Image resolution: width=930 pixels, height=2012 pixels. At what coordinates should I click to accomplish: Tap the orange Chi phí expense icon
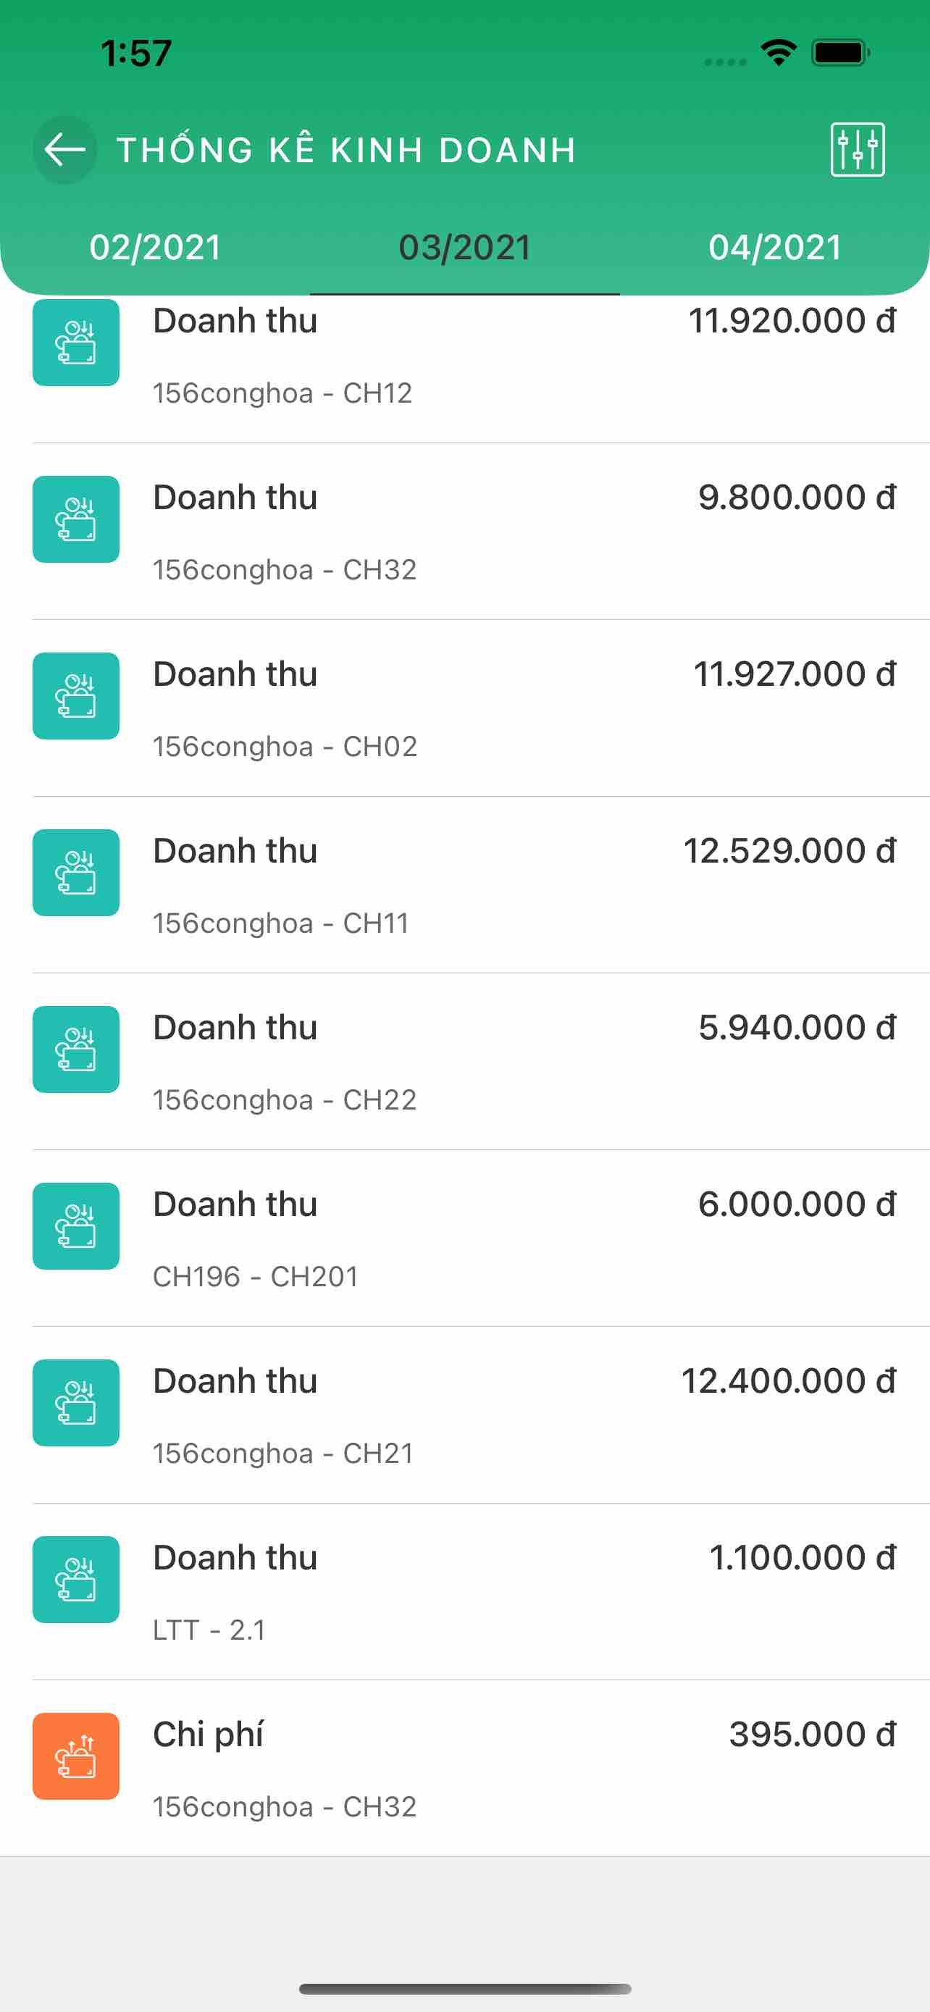tap(76, 1756)
